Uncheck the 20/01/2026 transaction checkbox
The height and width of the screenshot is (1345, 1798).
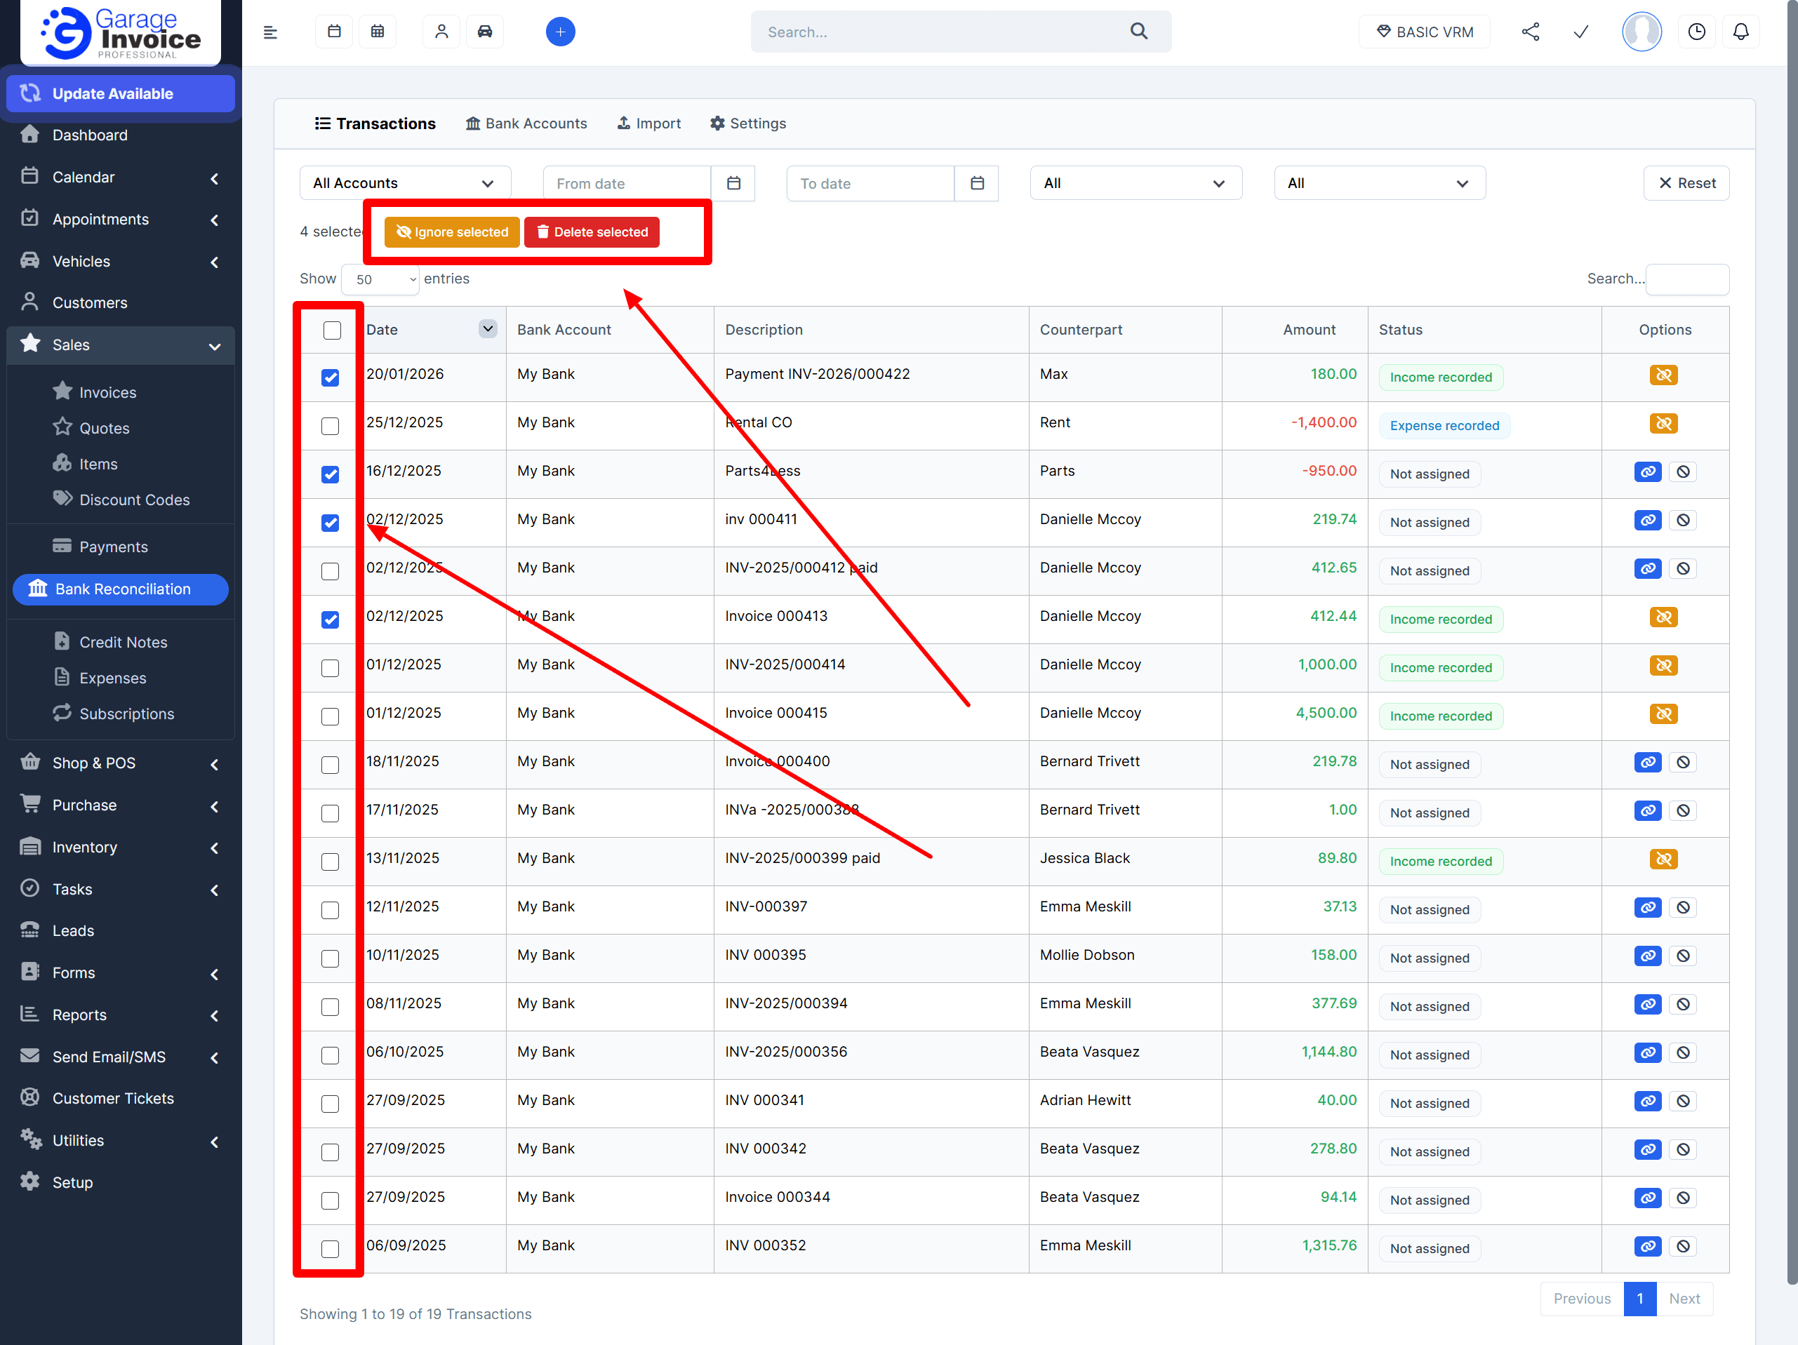(330, 377)
